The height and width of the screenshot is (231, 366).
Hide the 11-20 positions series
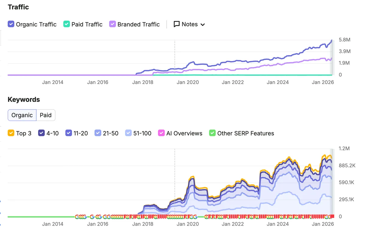point(69,133)
